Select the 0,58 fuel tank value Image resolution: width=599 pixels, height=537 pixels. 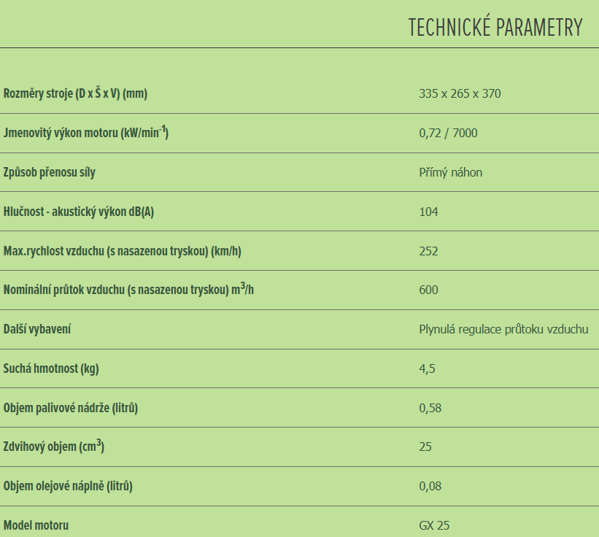[x=430, y=408]
